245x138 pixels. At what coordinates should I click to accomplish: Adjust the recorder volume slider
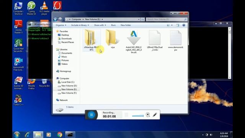[138, 116]
